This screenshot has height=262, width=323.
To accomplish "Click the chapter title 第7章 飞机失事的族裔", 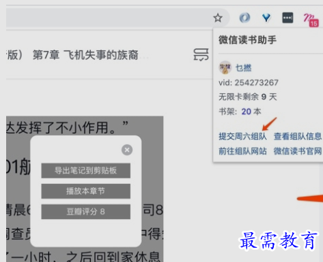I will click(85, 55).
